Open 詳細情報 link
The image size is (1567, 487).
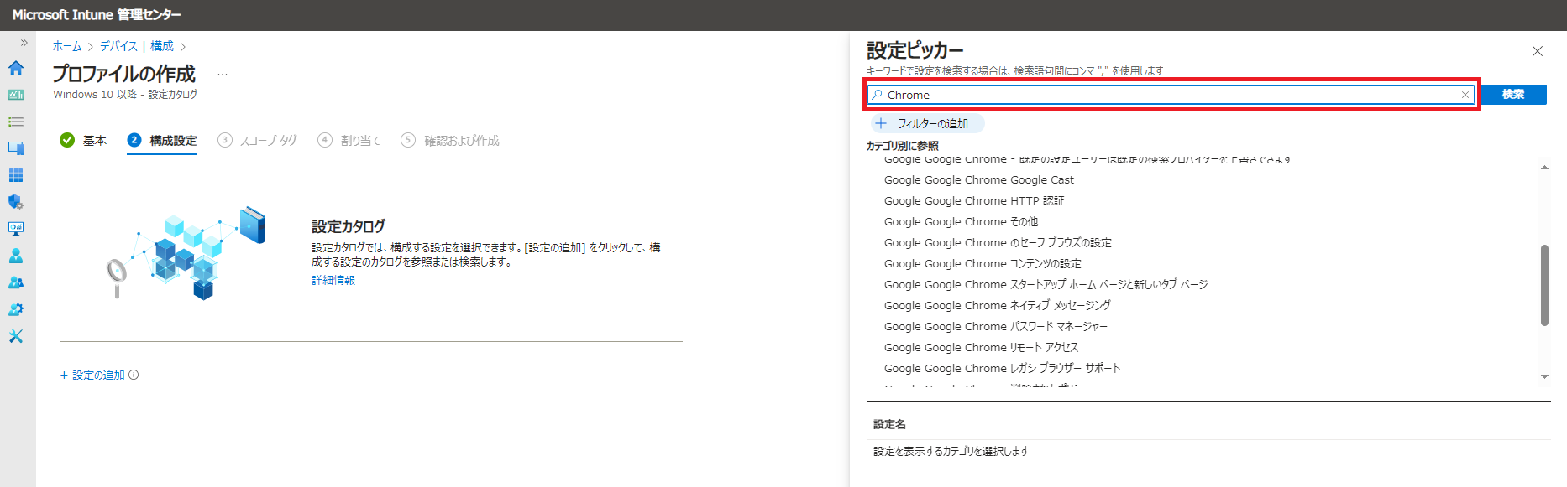(333, 280)
